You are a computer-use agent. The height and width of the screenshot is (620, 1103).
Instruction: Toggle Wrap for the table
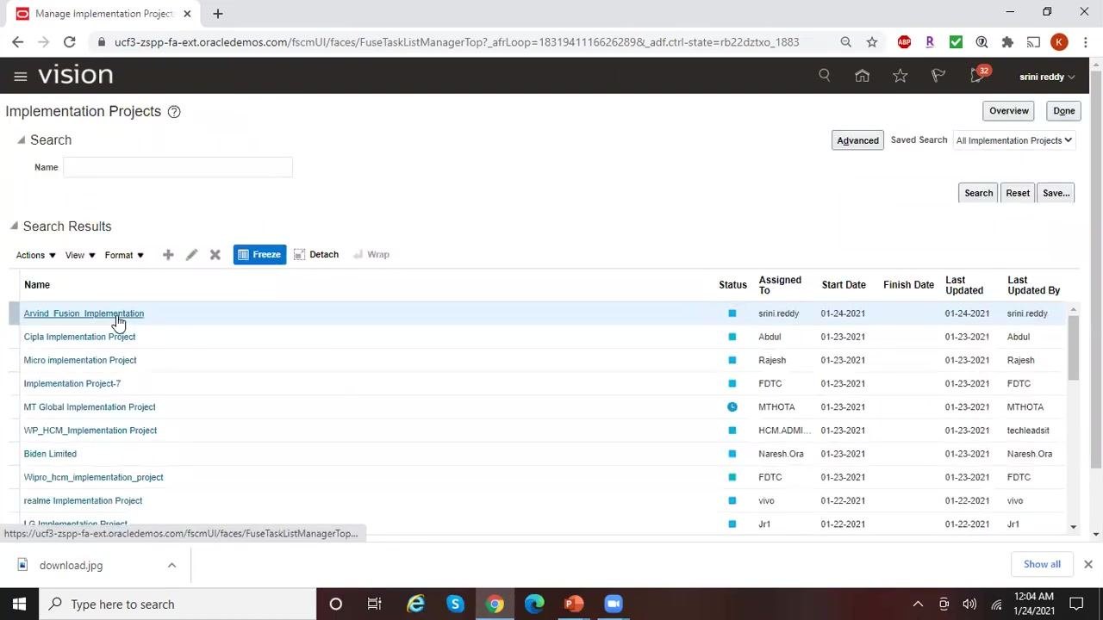pos(371,255)
